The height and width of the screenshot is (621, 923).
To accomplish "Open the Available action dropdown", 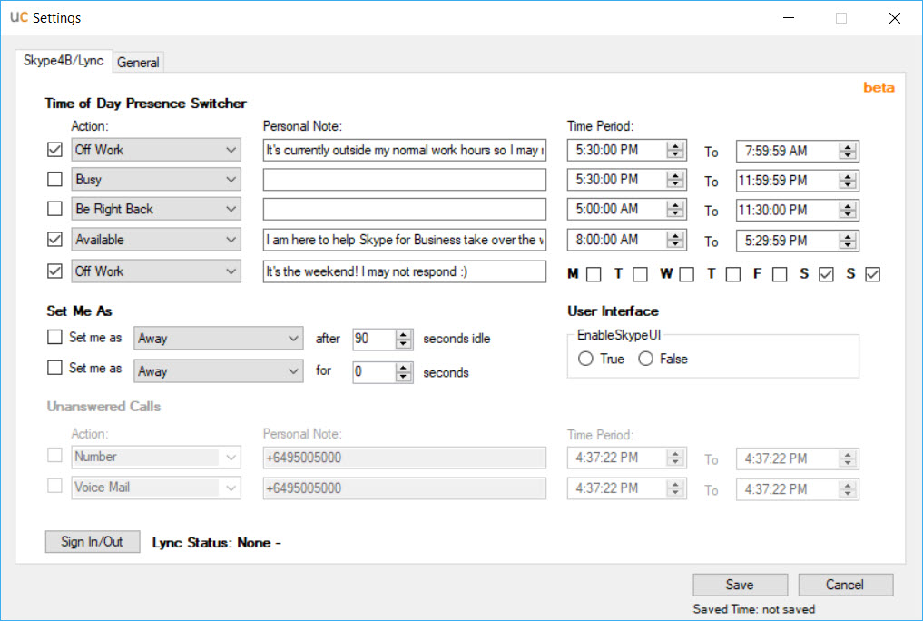I will tap(156, 239).
